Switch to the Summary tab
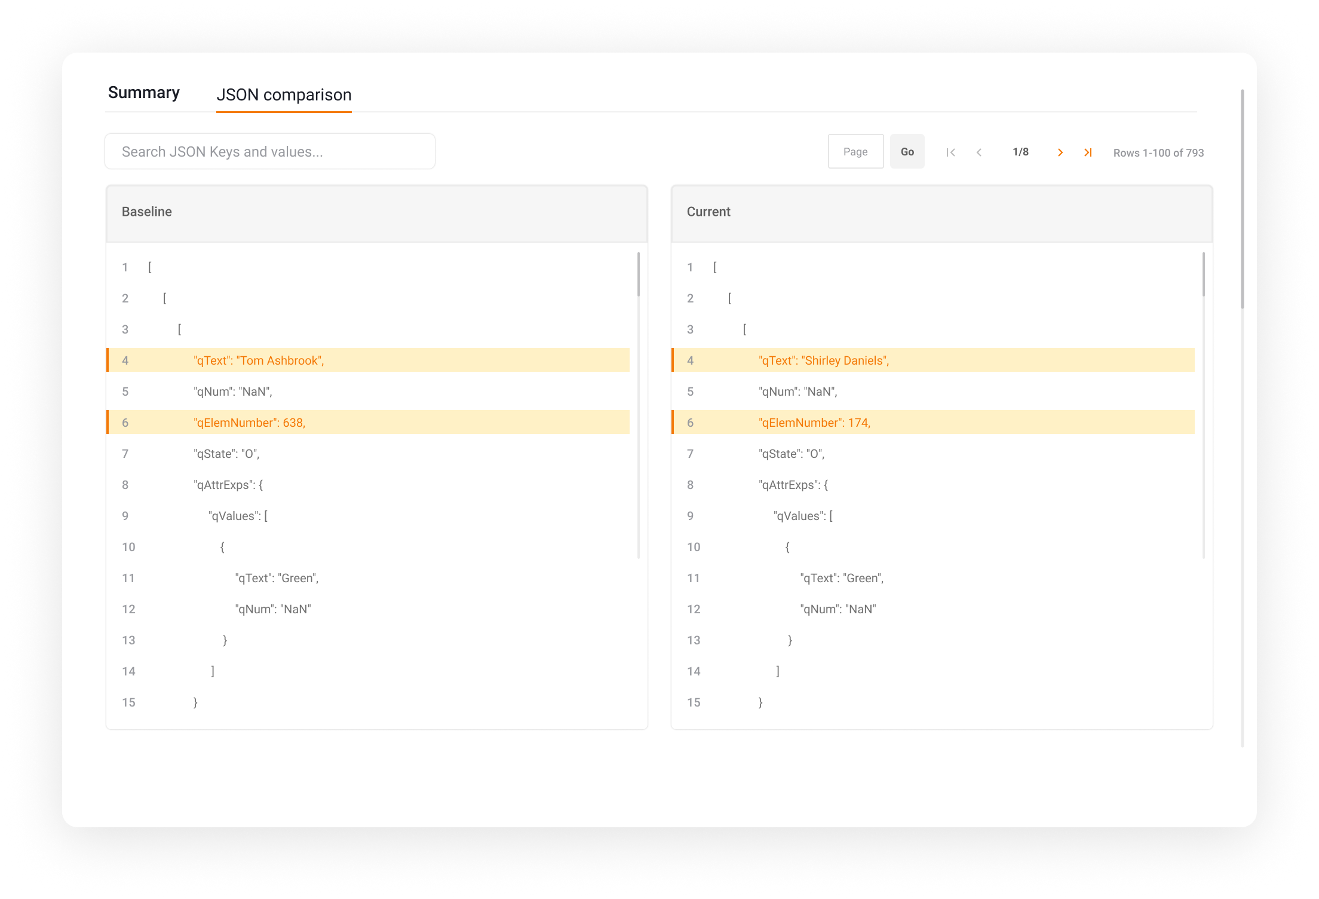1319x899 pixels. (x=144, y=93)
